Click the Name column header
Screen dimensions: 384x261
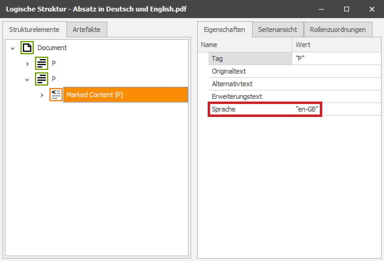[x=245, y=45]
